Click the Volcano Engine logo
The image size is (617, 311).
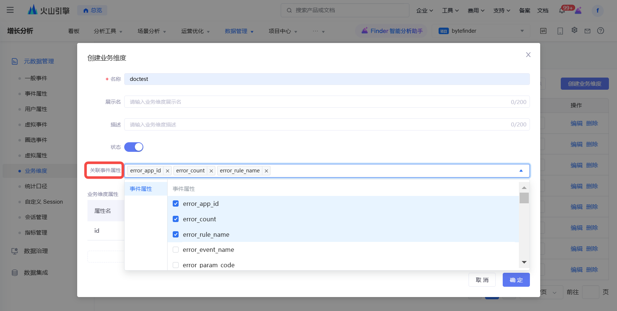pyautogui.click(x=49, y=10)
